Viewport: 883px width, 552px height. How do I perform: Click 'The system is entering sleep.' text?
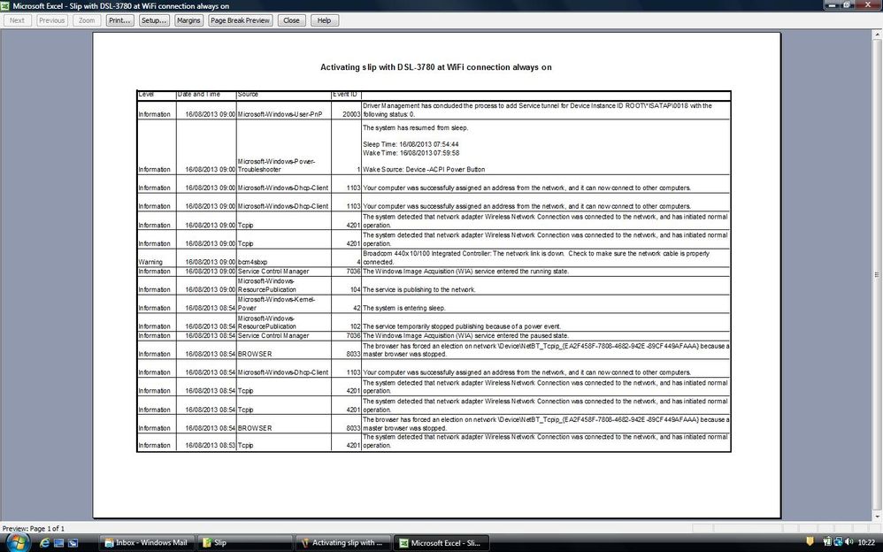(403, 308)
